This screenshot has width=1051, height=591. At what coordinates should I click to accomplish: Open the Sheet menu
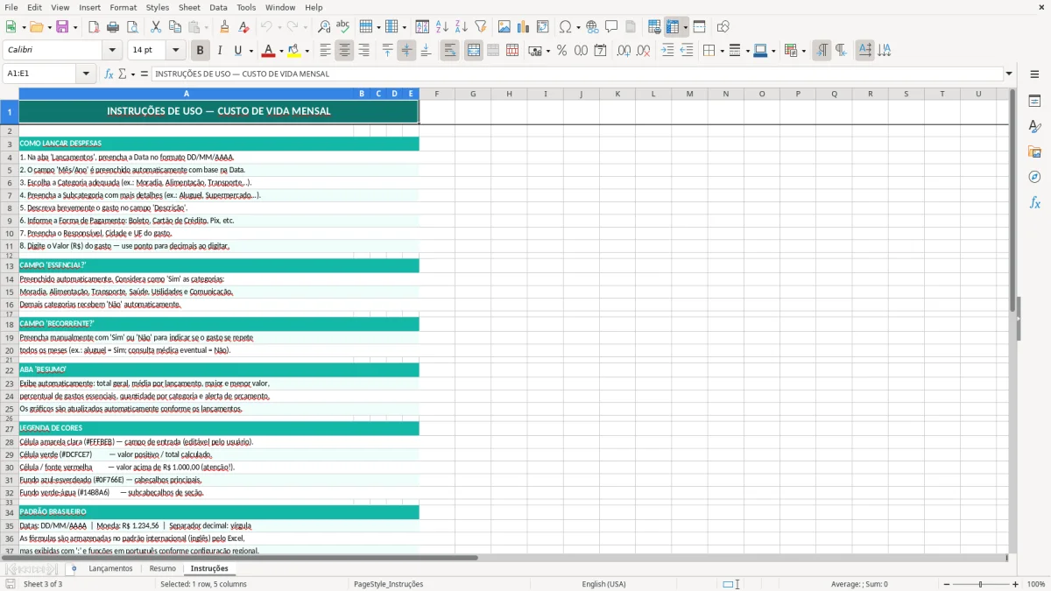[189, 7]
